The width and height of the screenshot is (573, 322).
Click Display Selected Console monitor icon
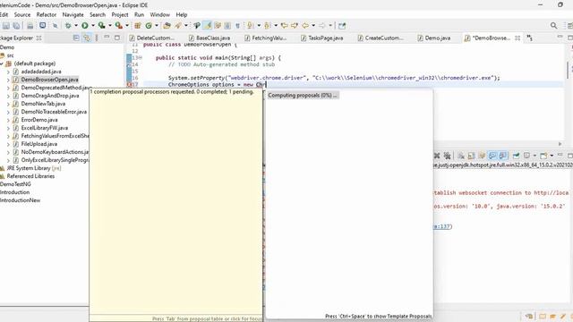click(526, 156)
